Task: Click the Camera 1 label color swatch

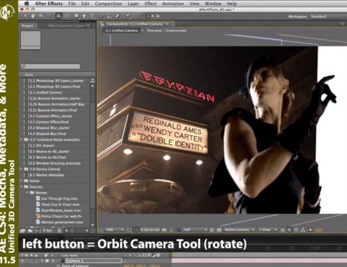Action: pyautogui.click(x=47, y=260)
